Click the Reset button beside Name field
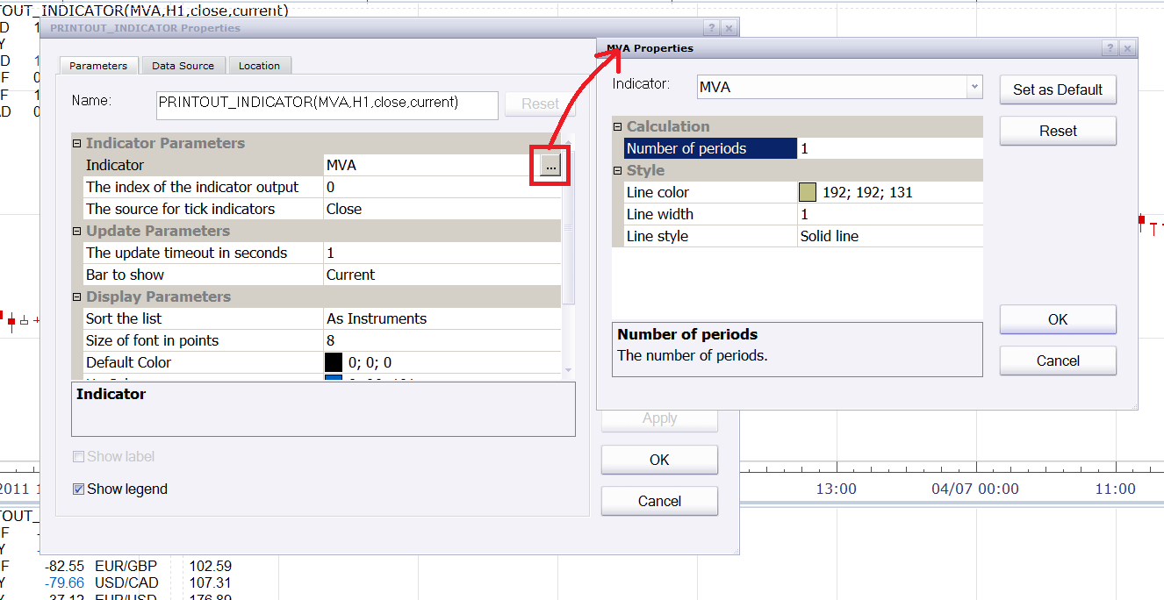 point(540,104)
